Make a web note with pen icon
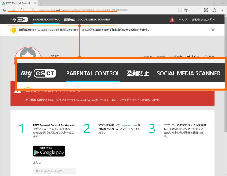This screenshot has height=176, width=227. (x=206, y=10)
